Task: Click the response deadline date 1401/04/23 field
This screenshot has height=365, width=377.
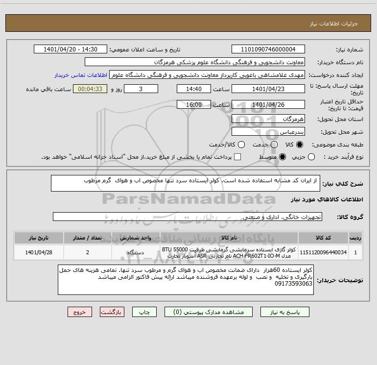Action: [x=268, y=89]
